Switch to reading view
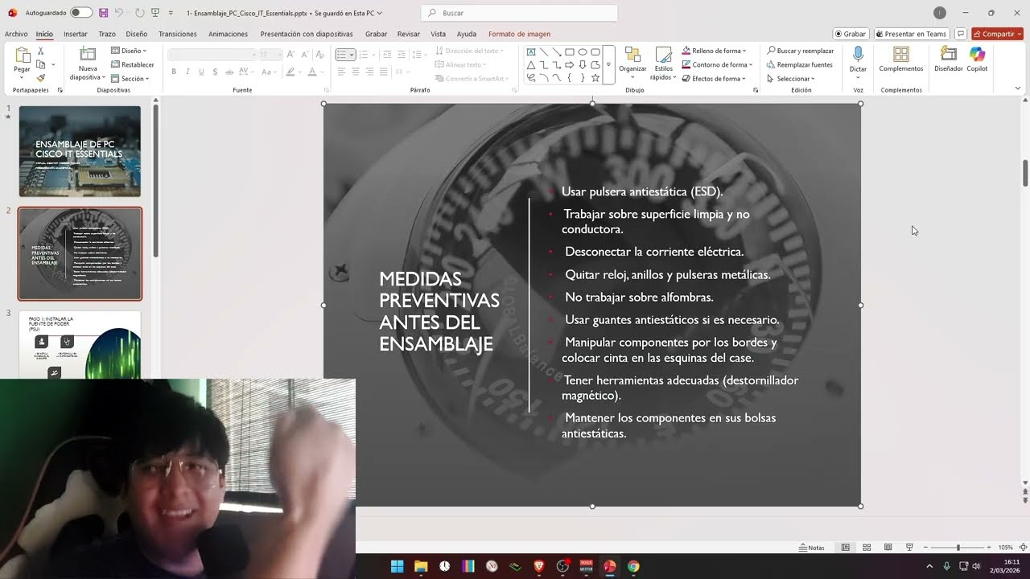The width and height of the screenshot is (1030, 579). 888,548
